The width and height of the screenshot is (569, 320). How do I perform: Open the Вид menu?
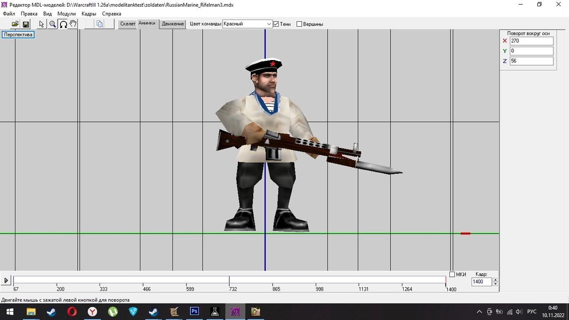48,14
